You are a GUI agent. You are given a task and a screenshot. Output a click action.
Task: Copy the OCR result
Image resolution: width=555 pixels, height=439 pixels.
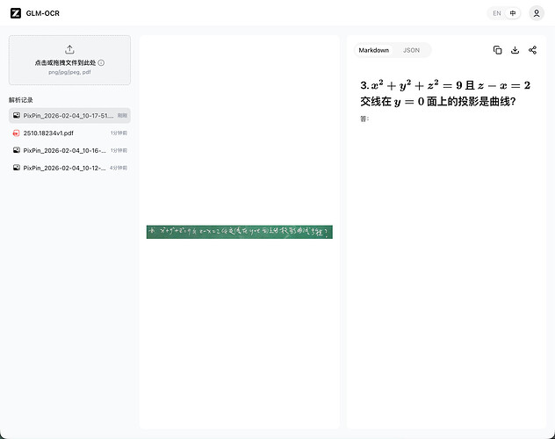[x=497, y=50]
